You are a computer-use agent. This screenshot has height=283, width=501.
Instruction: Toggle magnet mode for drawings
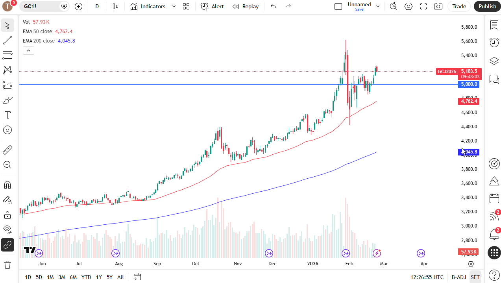pos(7,185)
